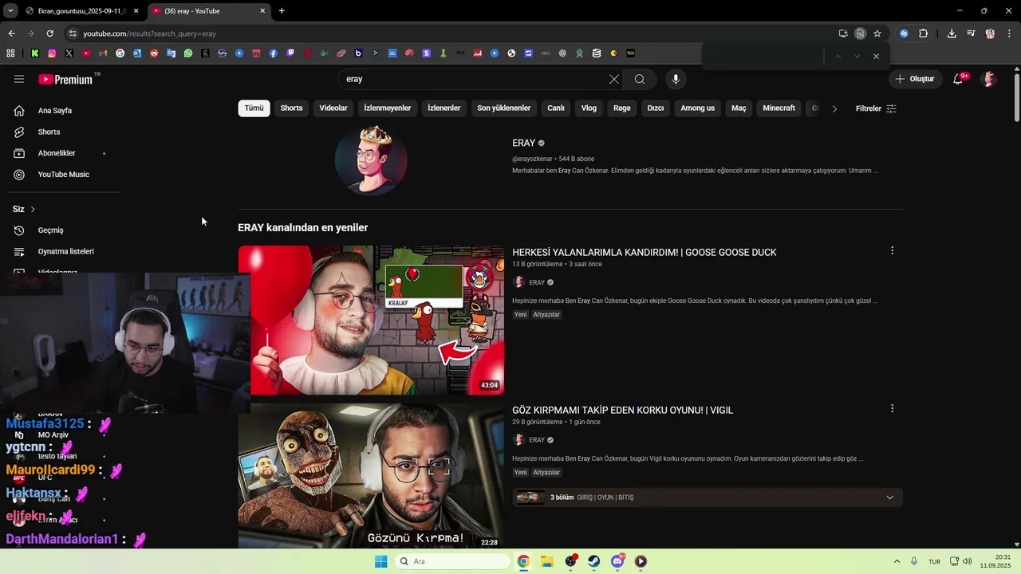Expand the 3 bölüm chapters row
1021x574 pixels.
coord(708,497)
